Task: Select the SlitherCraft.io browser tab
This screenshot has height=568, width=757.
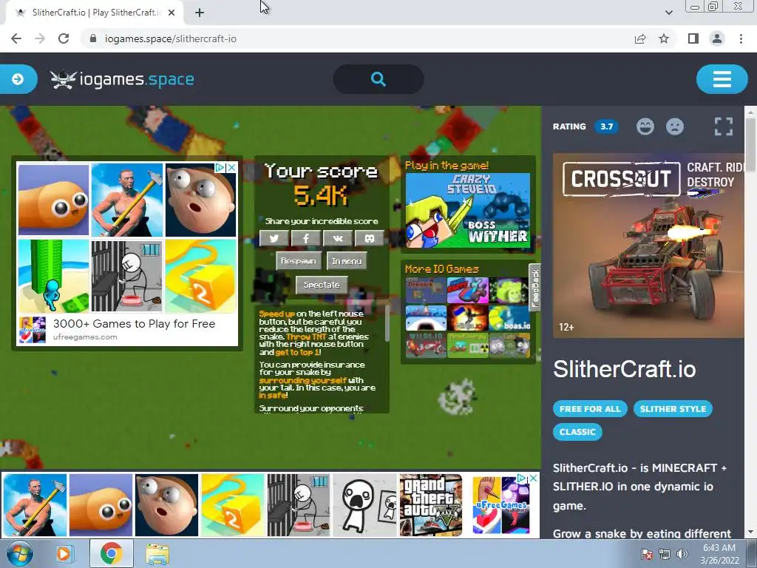Action: (x=95, y=13)
